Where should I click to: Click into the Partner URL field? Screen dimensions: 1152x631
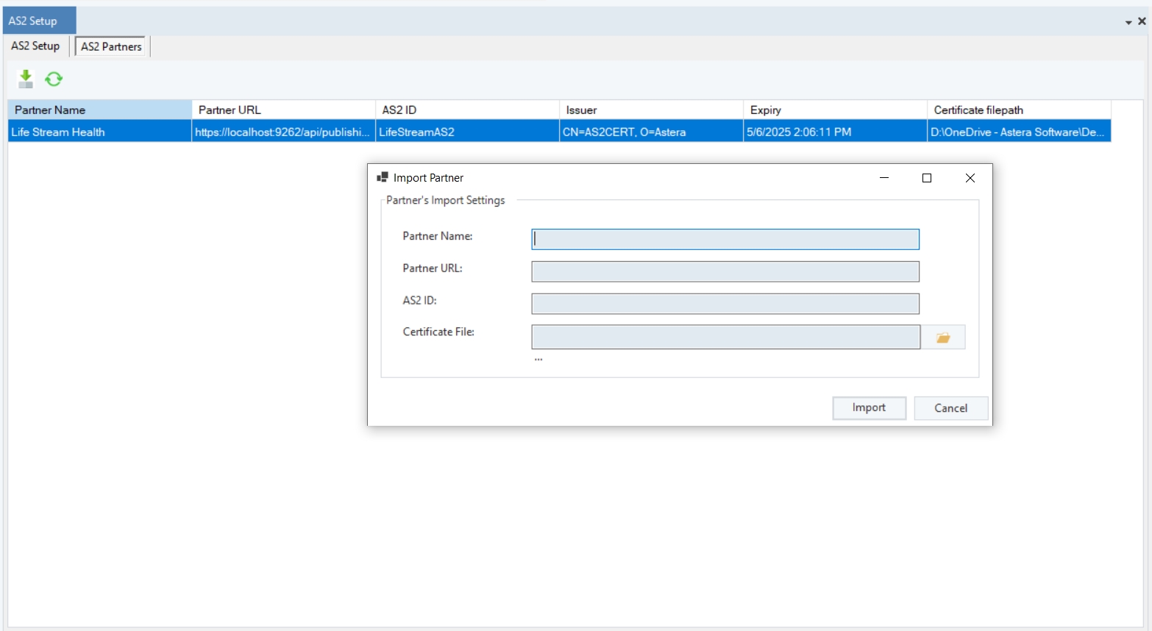[x=725, y=271]
